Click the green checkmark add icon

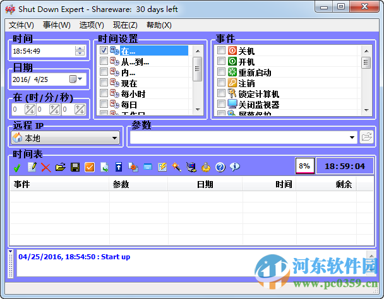17,167
